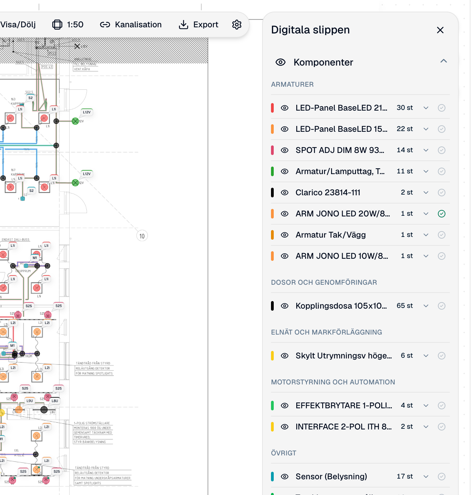
Task: Collapse the Komponenter section
Action: click(444, 61)
